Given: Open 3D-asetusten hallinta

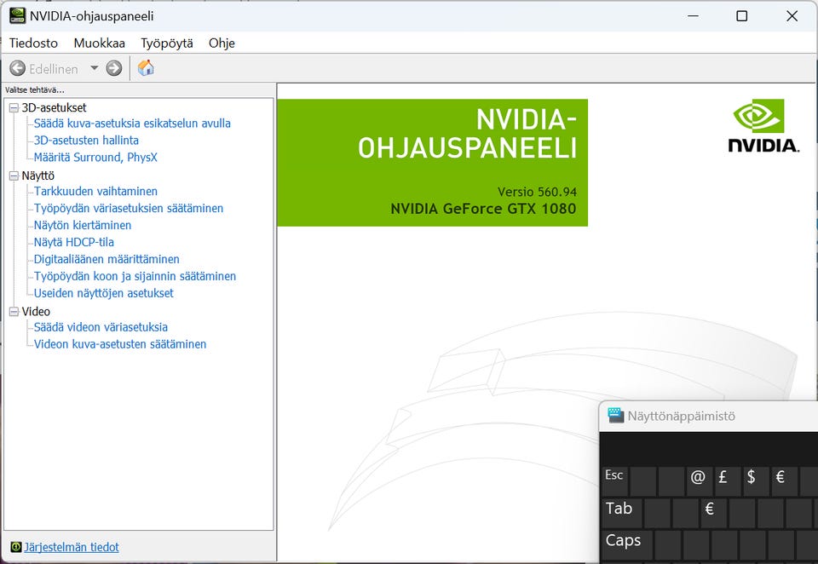Looking at the screenshot, I should pyautogui.click(x=86, y=141).
